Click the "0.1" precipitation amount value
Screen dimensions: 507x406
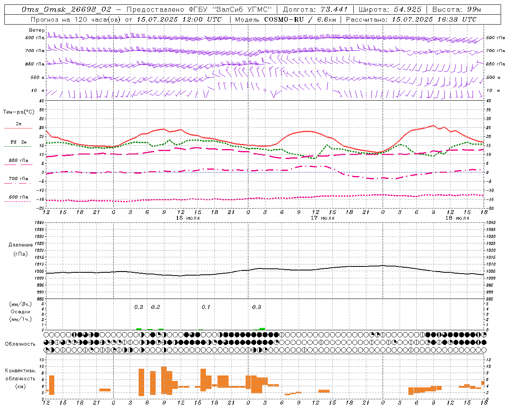(206, 307)
